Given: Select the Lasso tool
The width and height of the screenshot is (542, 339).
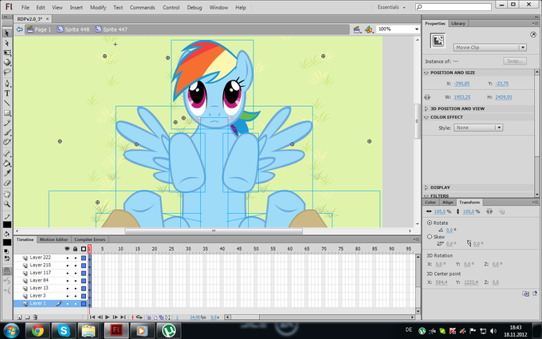Looking at the screenshot, I should pyautogui.click(x=6, y=73).
